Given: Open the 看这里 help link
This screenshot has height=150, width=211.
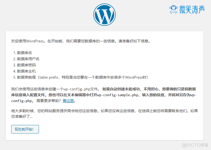Looking at the screenshot, I should tap(68, 101).
